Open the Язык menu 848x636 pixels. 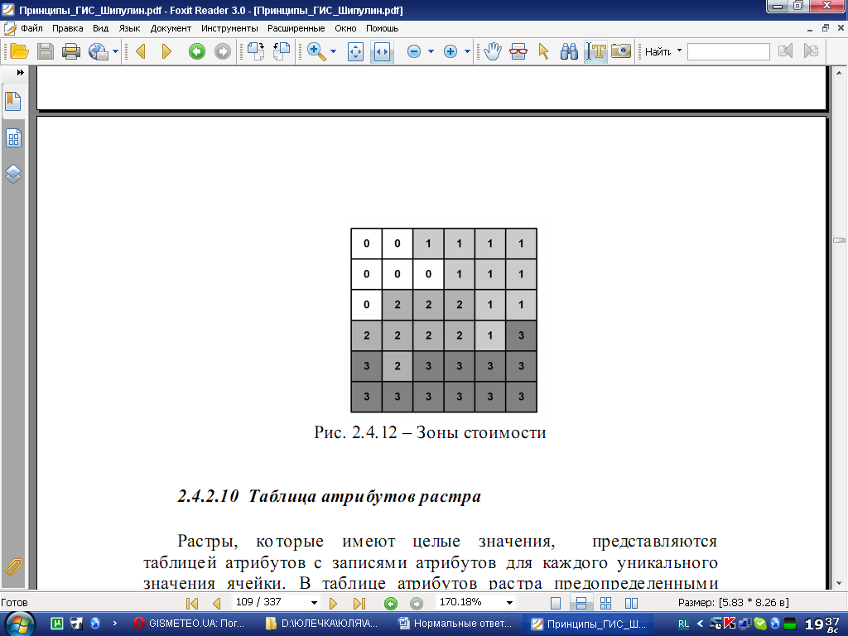click(129, 28)
